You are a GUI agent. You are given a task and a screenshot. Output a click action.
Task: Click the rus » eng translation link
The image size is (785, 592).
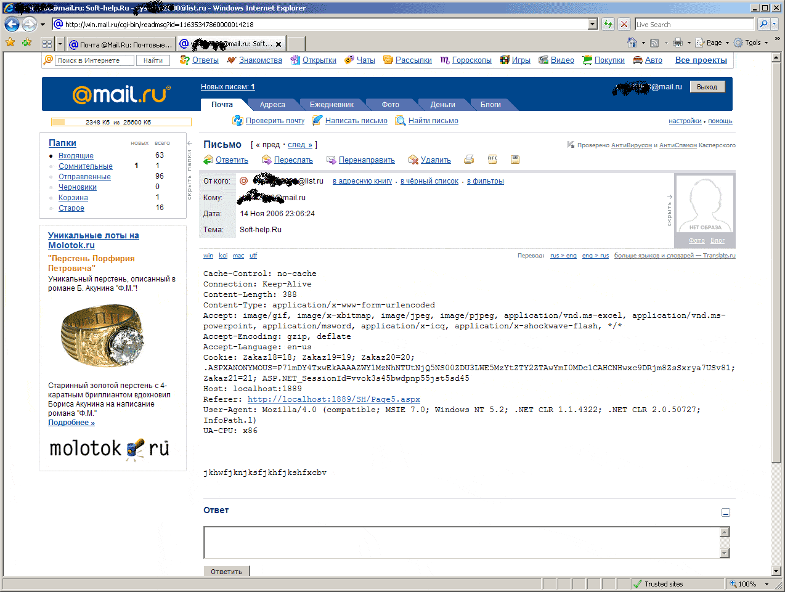pyautogui.click(x=563, y=256)
